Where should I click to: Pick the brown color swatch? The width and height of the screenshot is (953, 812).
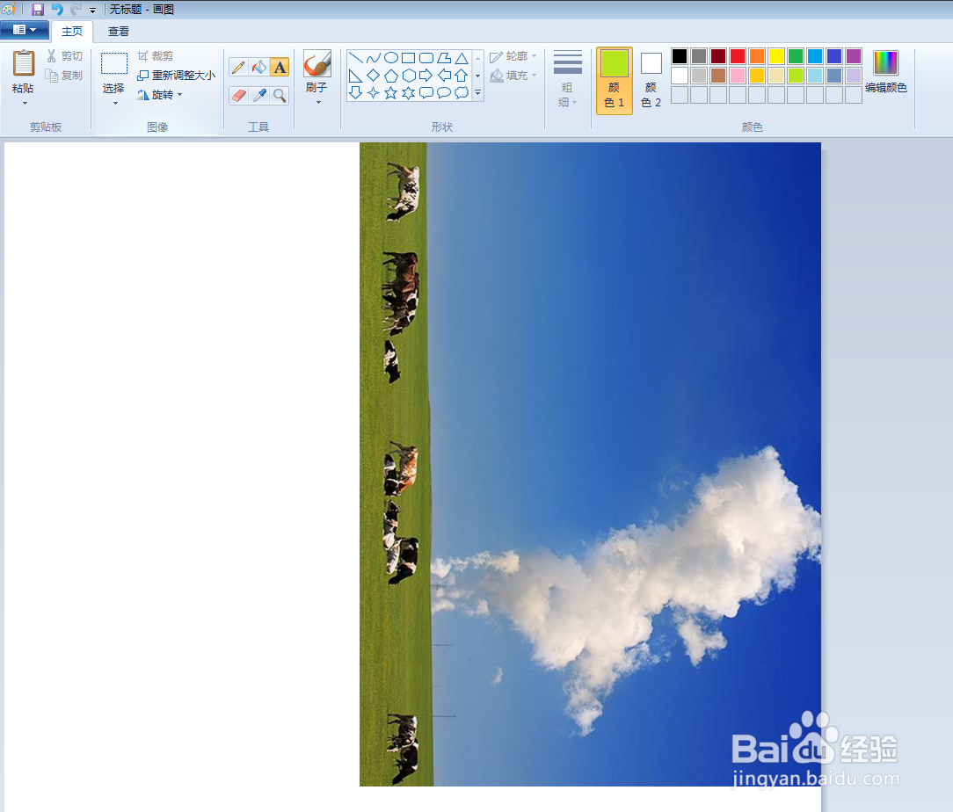[717, 76]
